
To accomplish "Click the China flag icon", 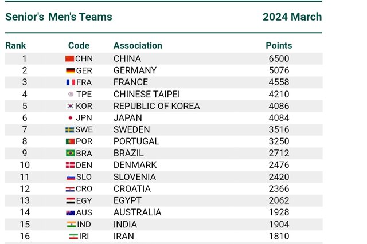I will coord(70,58).
